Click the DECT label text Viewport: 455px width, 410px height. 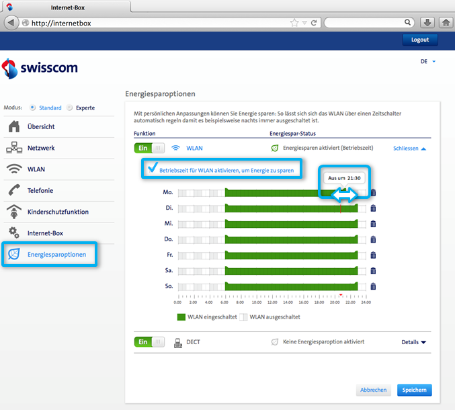193,342
